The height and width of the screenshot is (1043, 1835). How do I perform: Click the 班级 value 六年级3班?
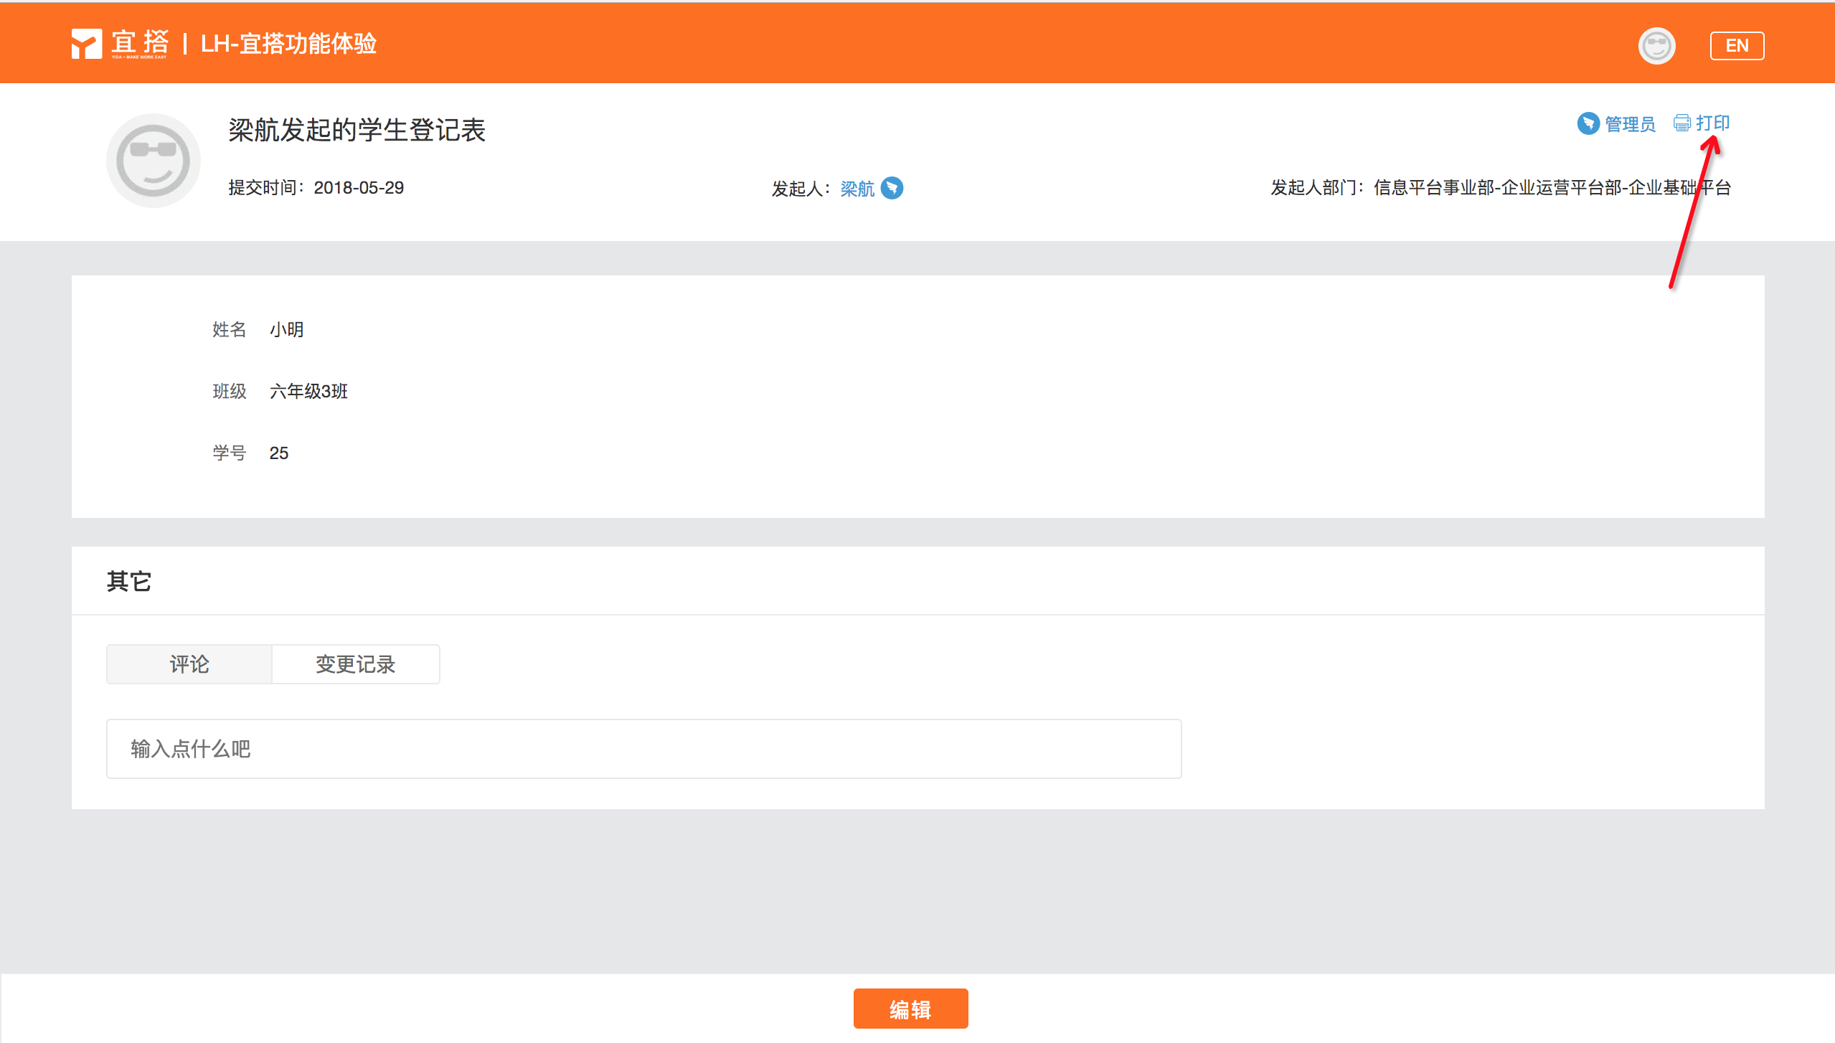tap(308, 391)
